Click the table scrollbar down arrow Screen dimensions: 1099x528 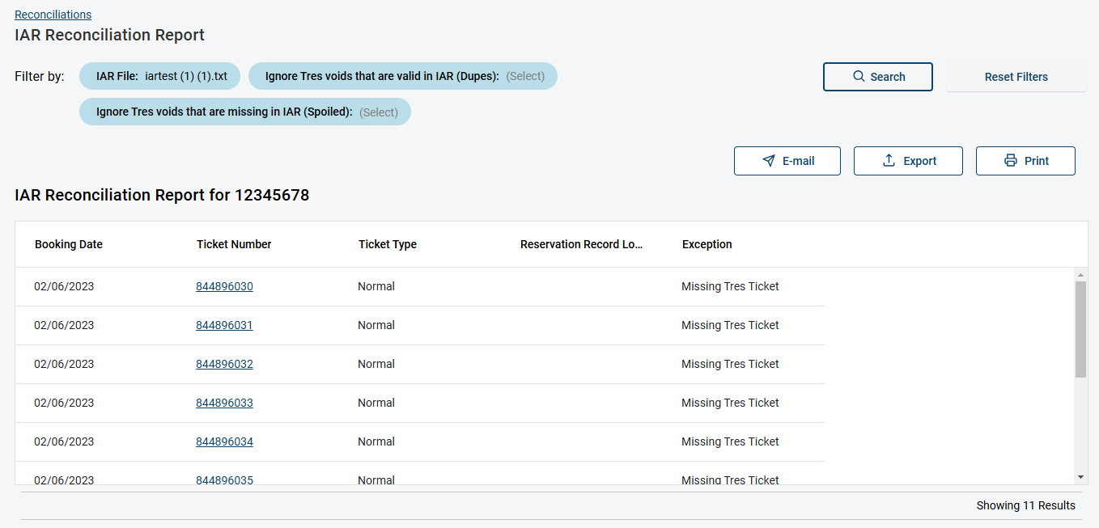tap(1080, 477)
